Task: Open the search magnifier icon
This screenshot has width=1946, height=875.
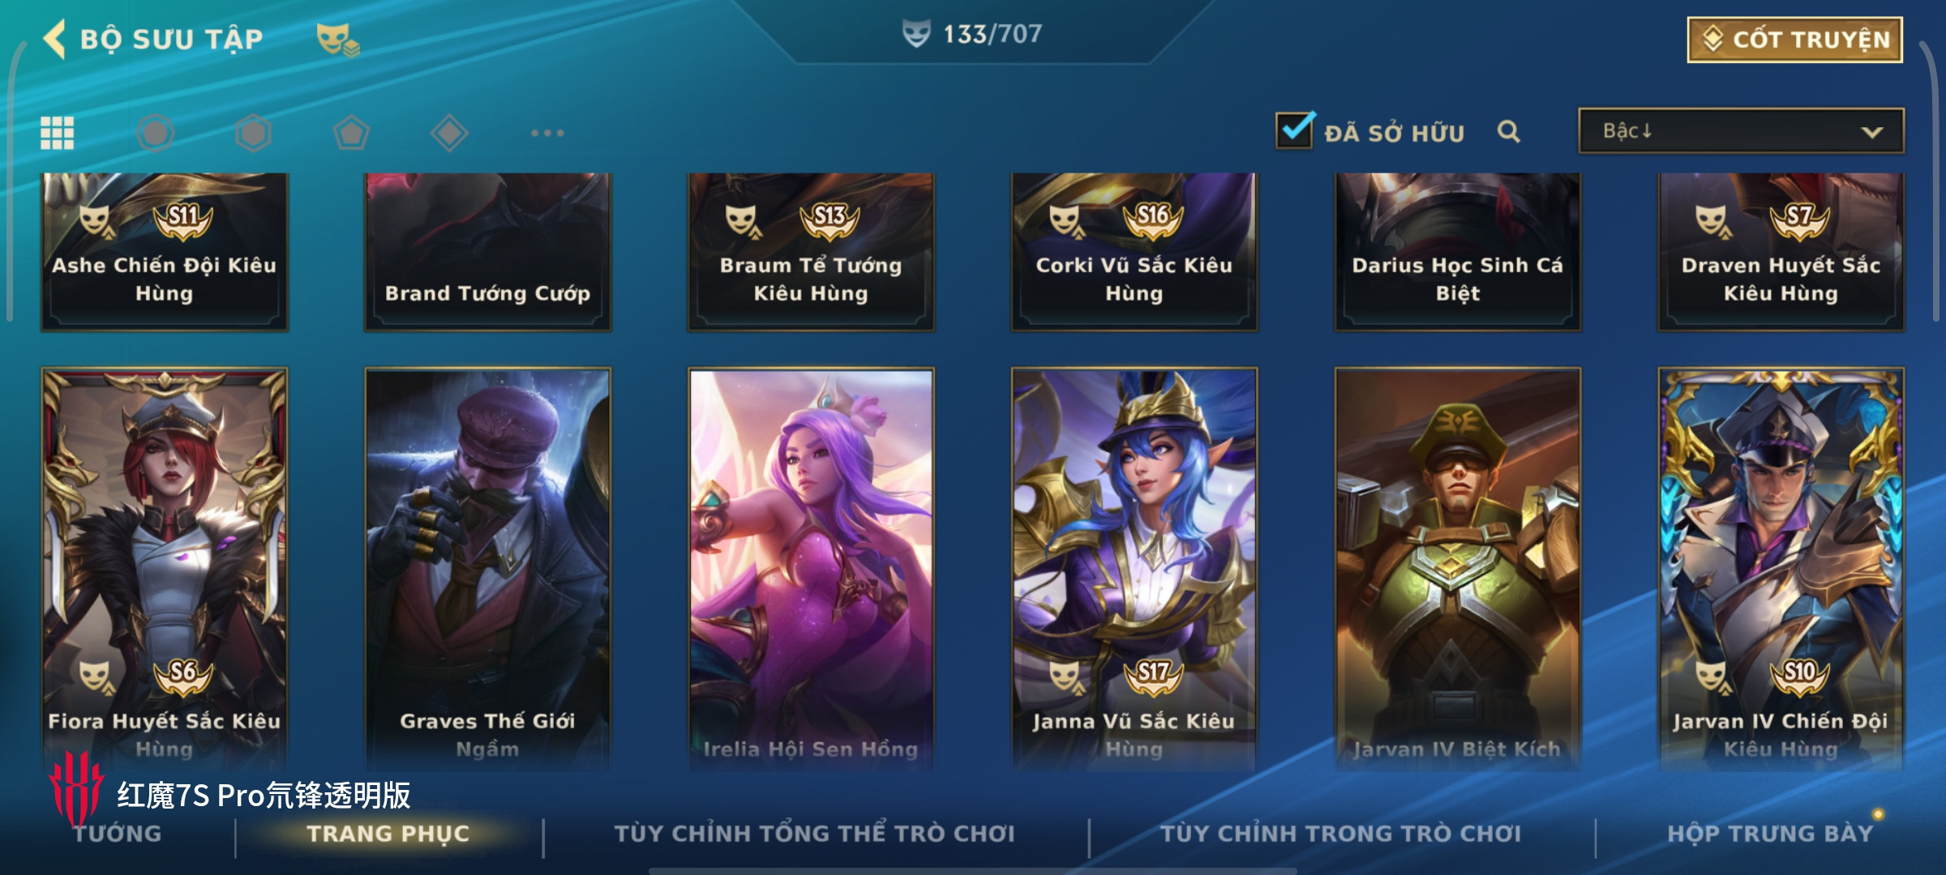Action: tap(1508, 131)
